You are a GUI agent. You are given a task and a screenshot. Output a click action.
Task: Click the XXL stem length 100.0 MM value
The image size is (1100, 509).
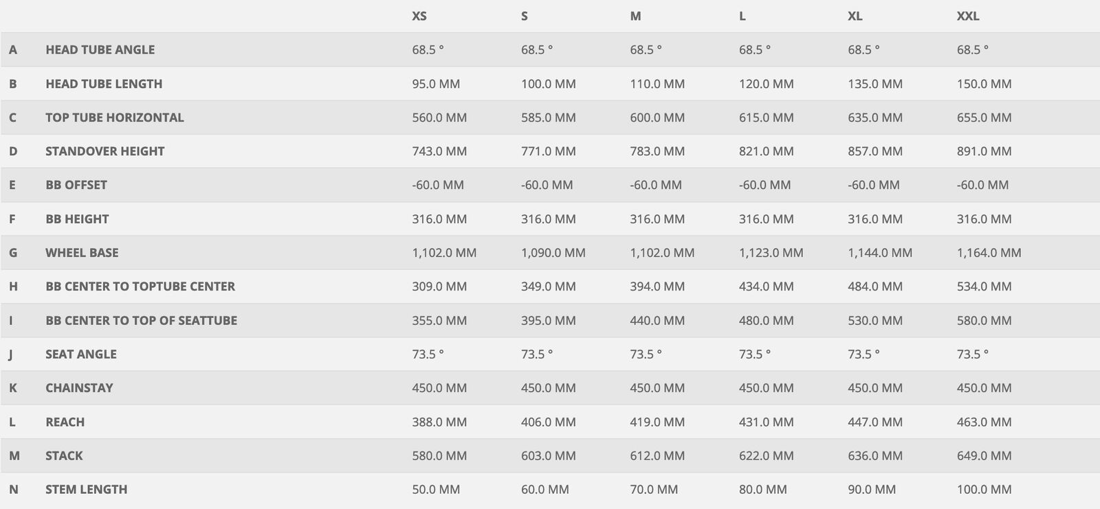coord(984,490)
